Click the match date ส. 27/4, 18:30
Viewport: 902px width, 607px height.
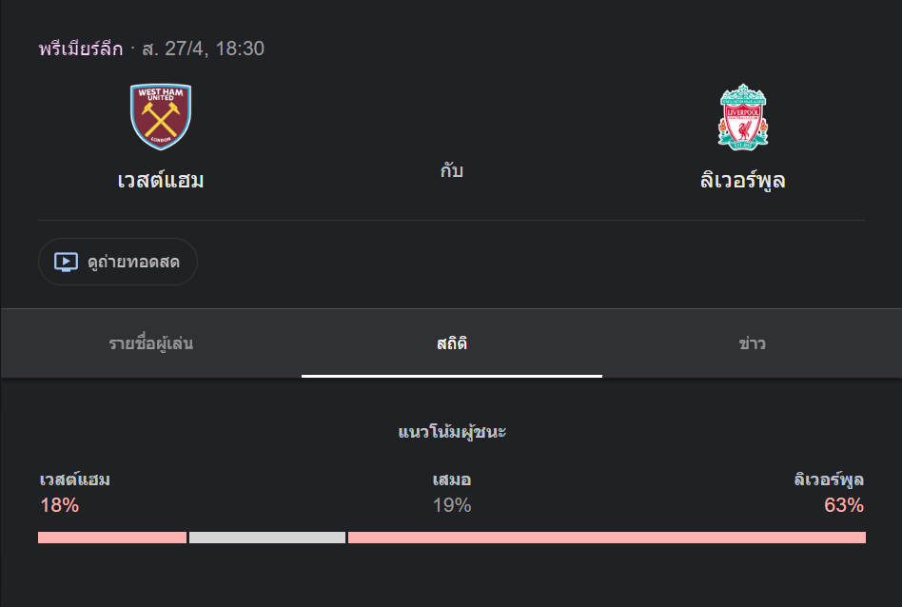pos(203,49)
